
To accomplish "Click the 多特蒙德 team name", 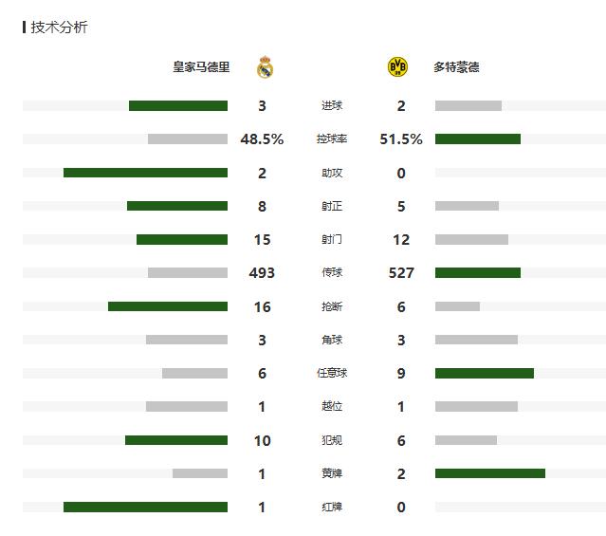I will coord(456,67).
